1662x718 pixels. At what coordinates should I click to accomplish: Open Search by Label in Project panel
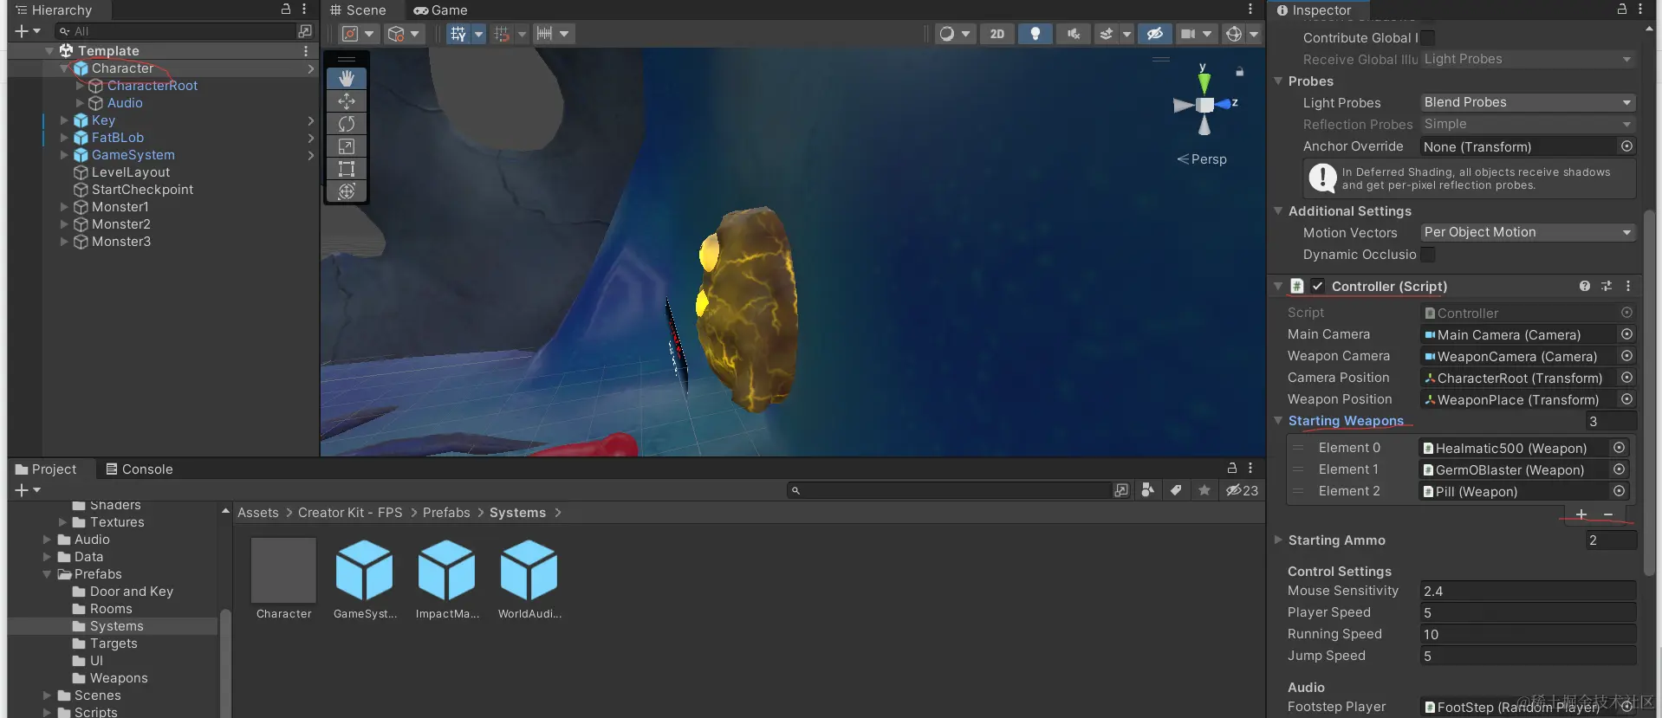click(1176, 490)
